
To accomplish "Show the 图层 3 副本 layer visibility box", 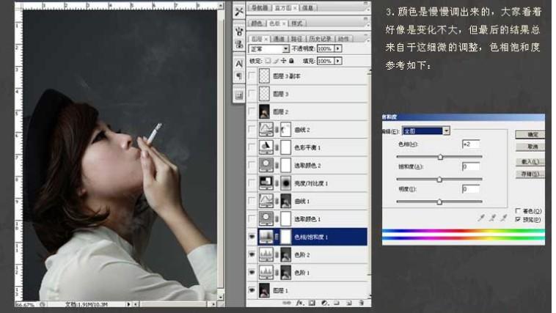I will pos(252,76).
